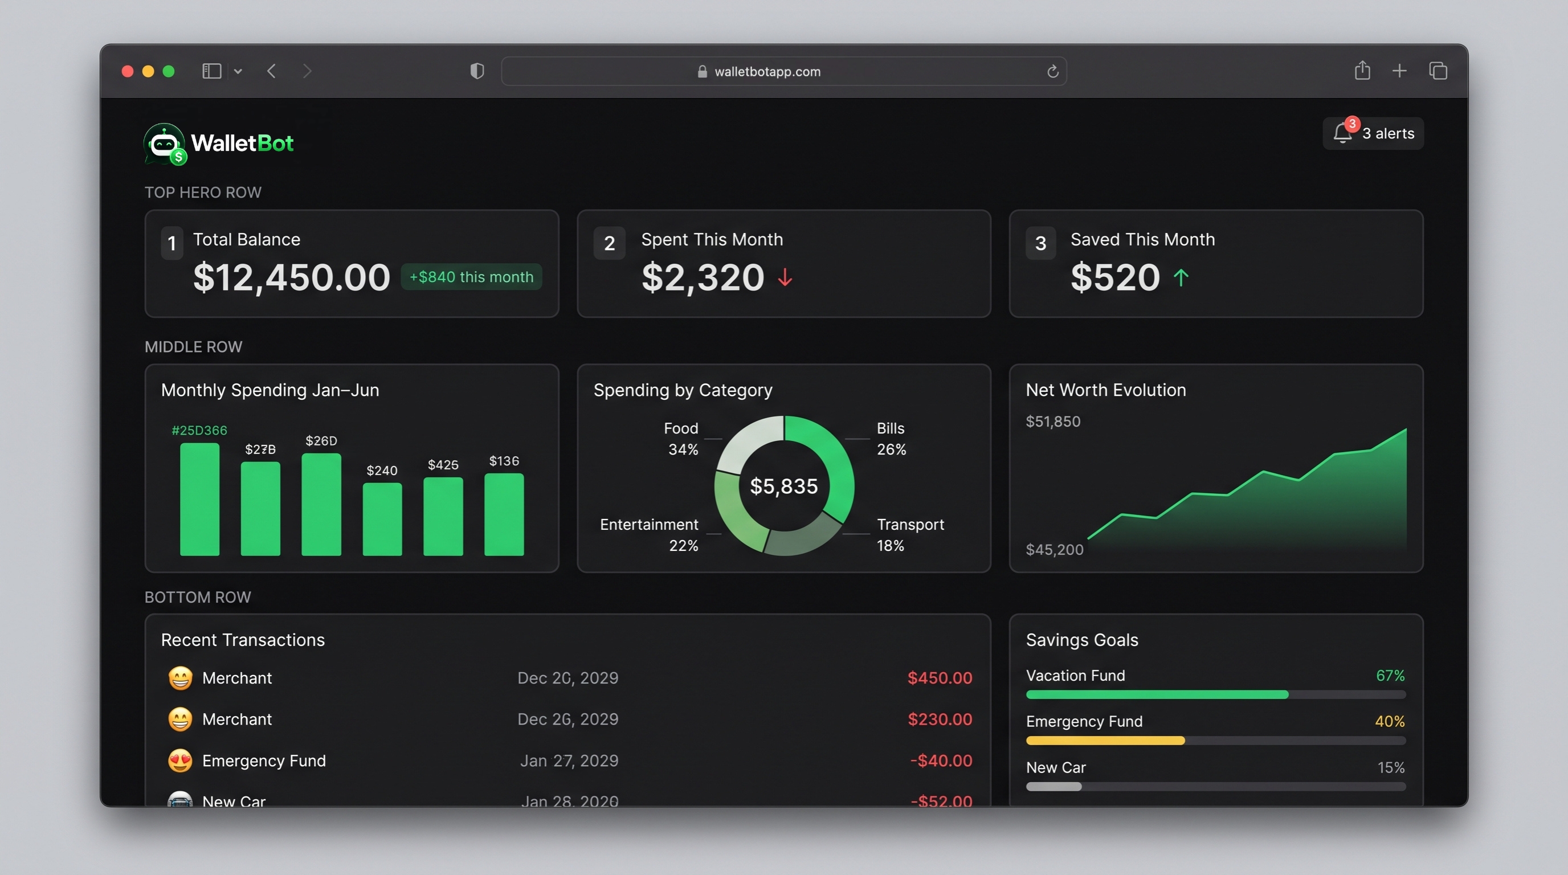Image resolution: width=1568 pixels, height=875 pixels.
Task: Reload the page with refresh icon
Action: (x=1052, y=71)
